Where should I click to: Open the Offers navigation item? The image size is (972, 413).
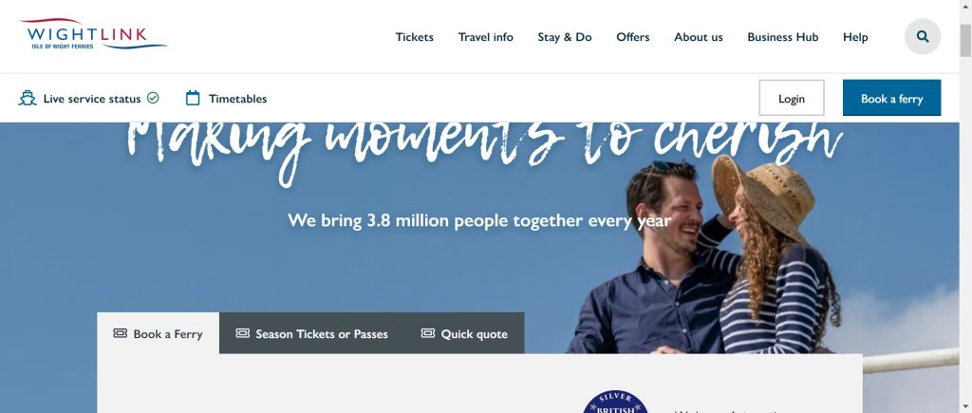633,37
